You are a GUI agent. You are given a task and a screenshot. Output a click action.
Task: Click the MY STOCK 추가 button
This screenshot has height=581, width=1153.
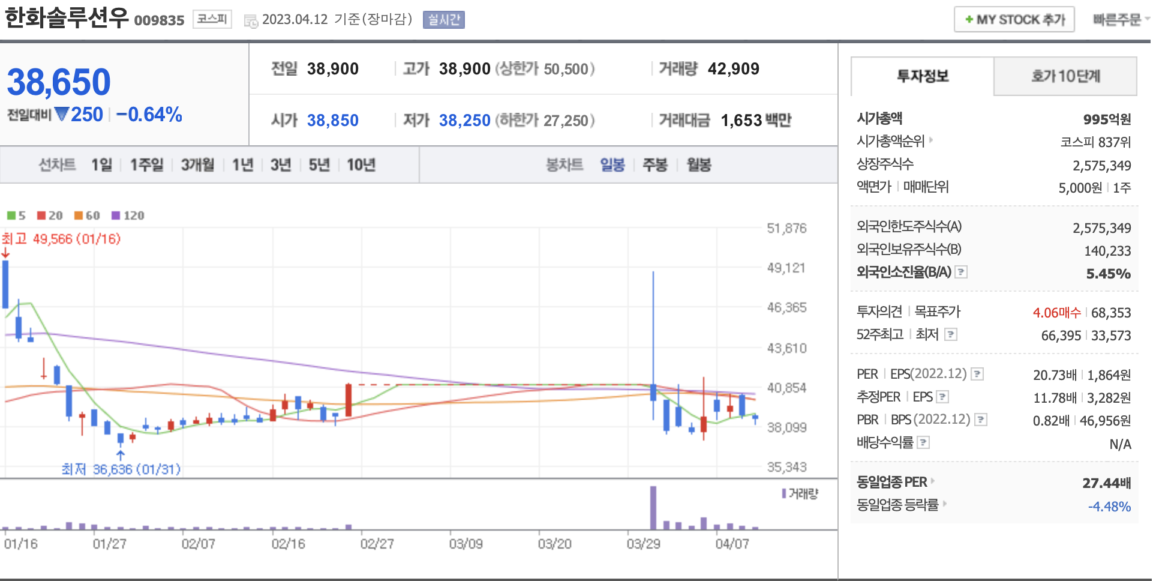point(1014,20)
